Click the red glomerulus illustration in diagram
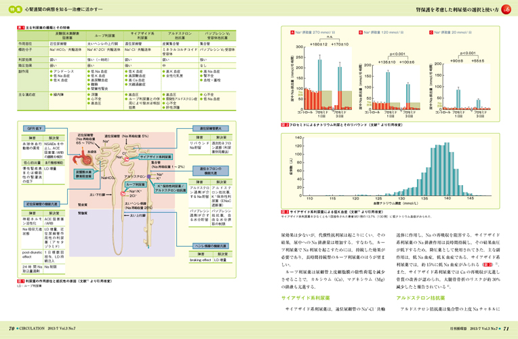 [84, 159]
